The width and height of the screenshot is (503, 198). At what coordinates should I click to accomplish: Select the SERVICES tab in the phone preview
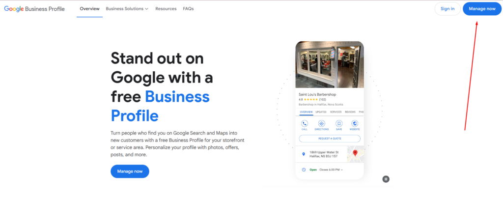coord(335,112)
